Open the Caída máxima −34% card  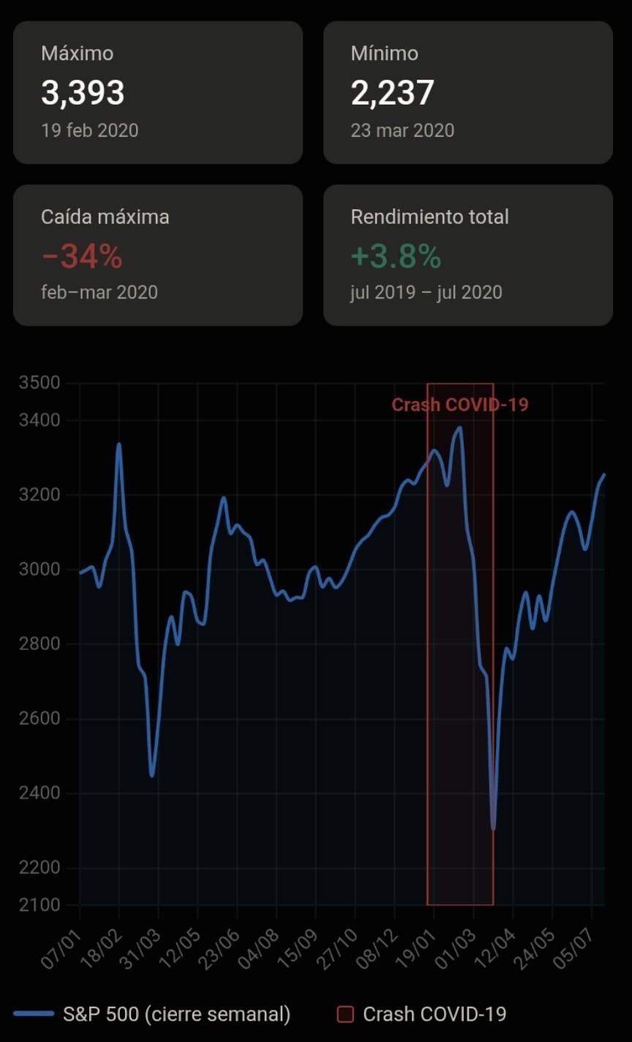[x=157, y=255]
